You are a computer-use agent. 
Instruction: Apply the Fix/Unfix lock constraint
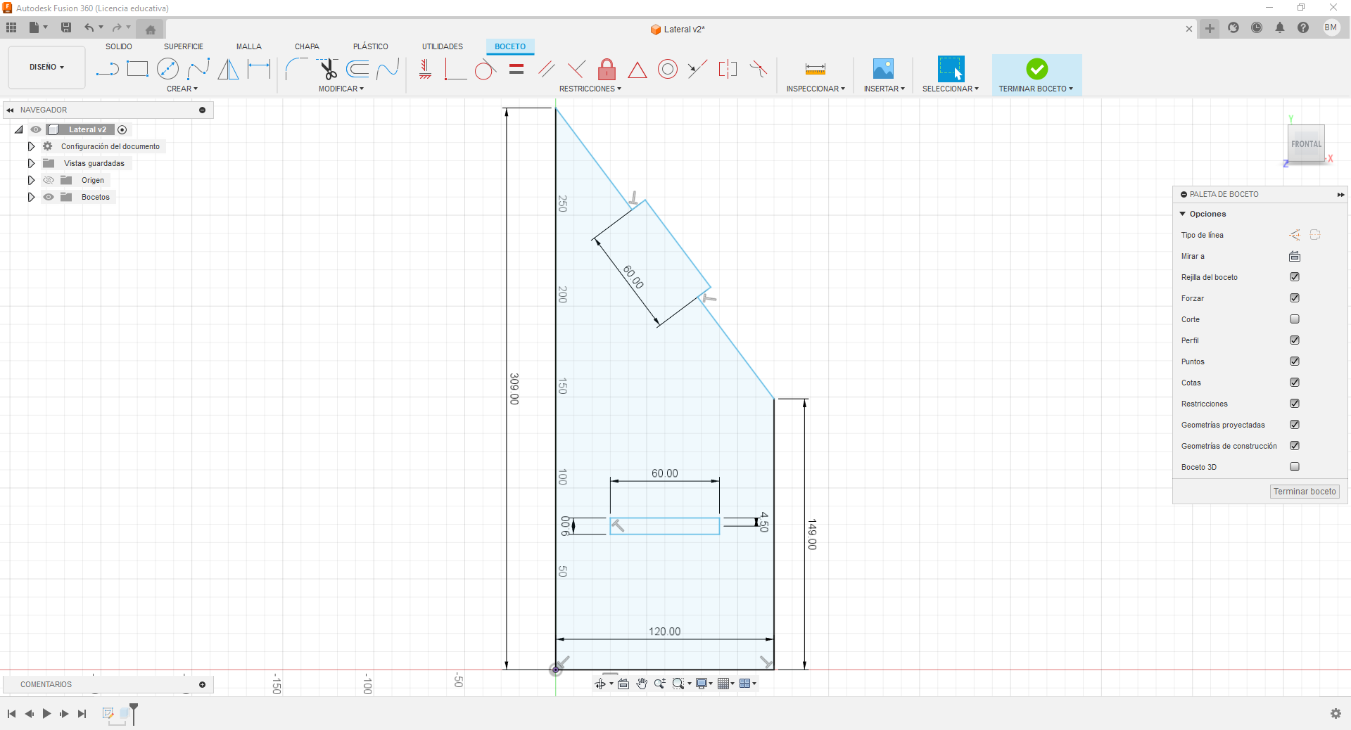pyautogui.click(x=607, y=69)
